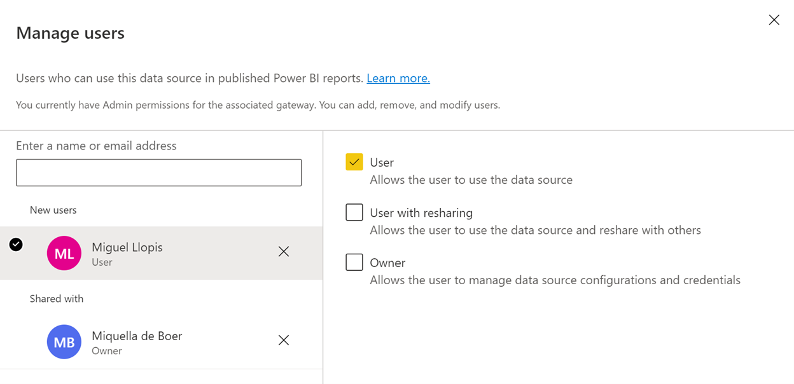The height and width of the screenshot is (384, 794).
Task: Click the Owner role under Miquella de Boer
Action: point(106,351)
